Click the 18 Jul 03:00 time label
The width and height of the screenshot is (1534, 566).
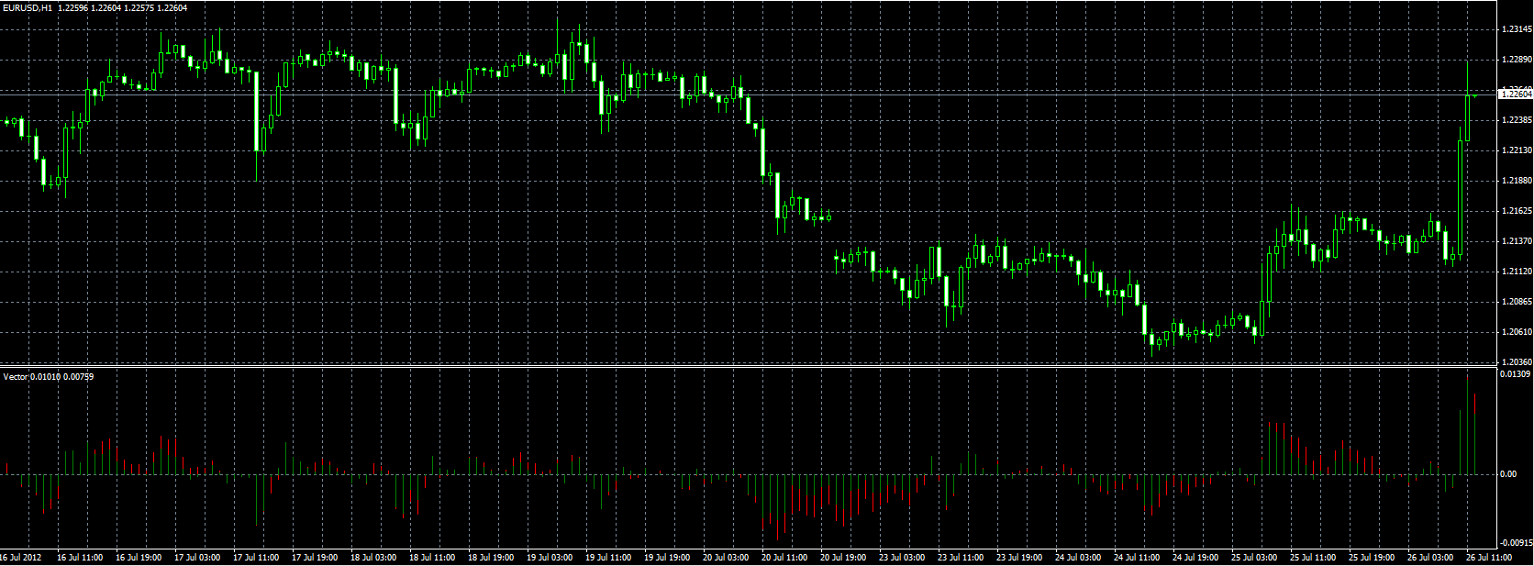(373, 557)
